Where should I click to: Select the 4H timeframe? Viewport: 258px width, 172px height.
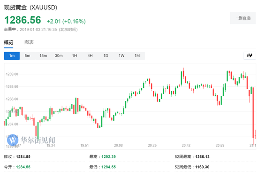point(90,56)
